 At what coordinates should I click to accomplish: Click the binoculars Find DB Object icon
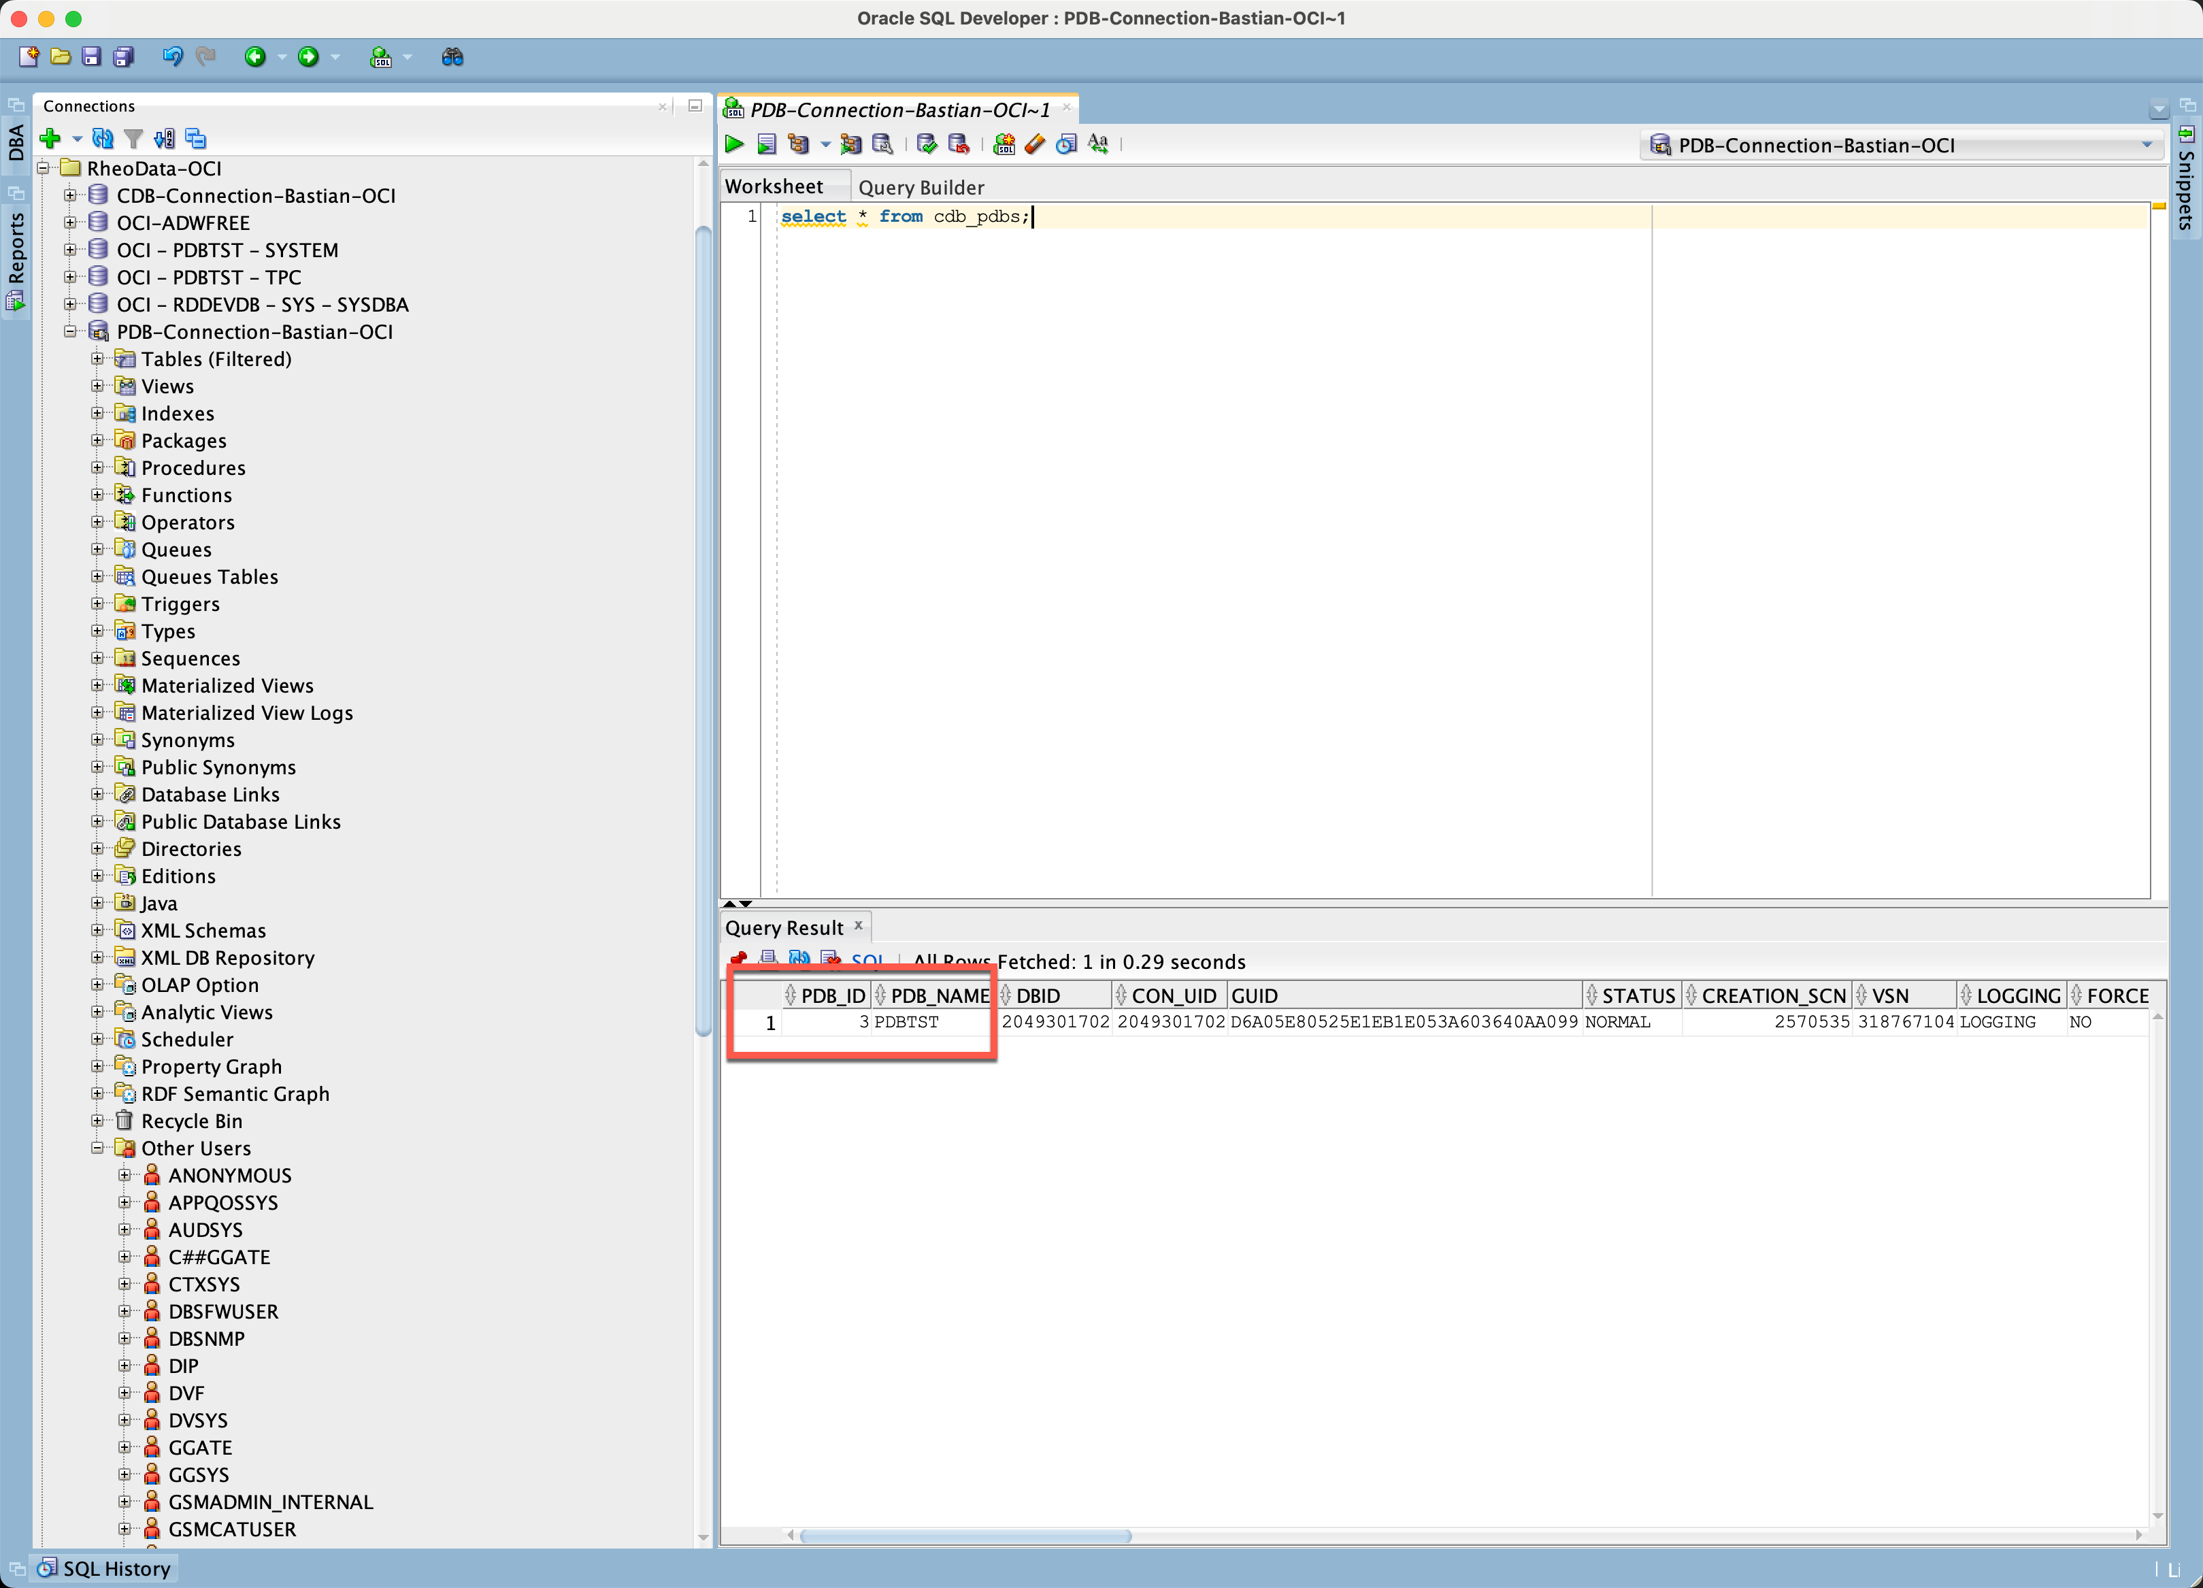(452, 57)
